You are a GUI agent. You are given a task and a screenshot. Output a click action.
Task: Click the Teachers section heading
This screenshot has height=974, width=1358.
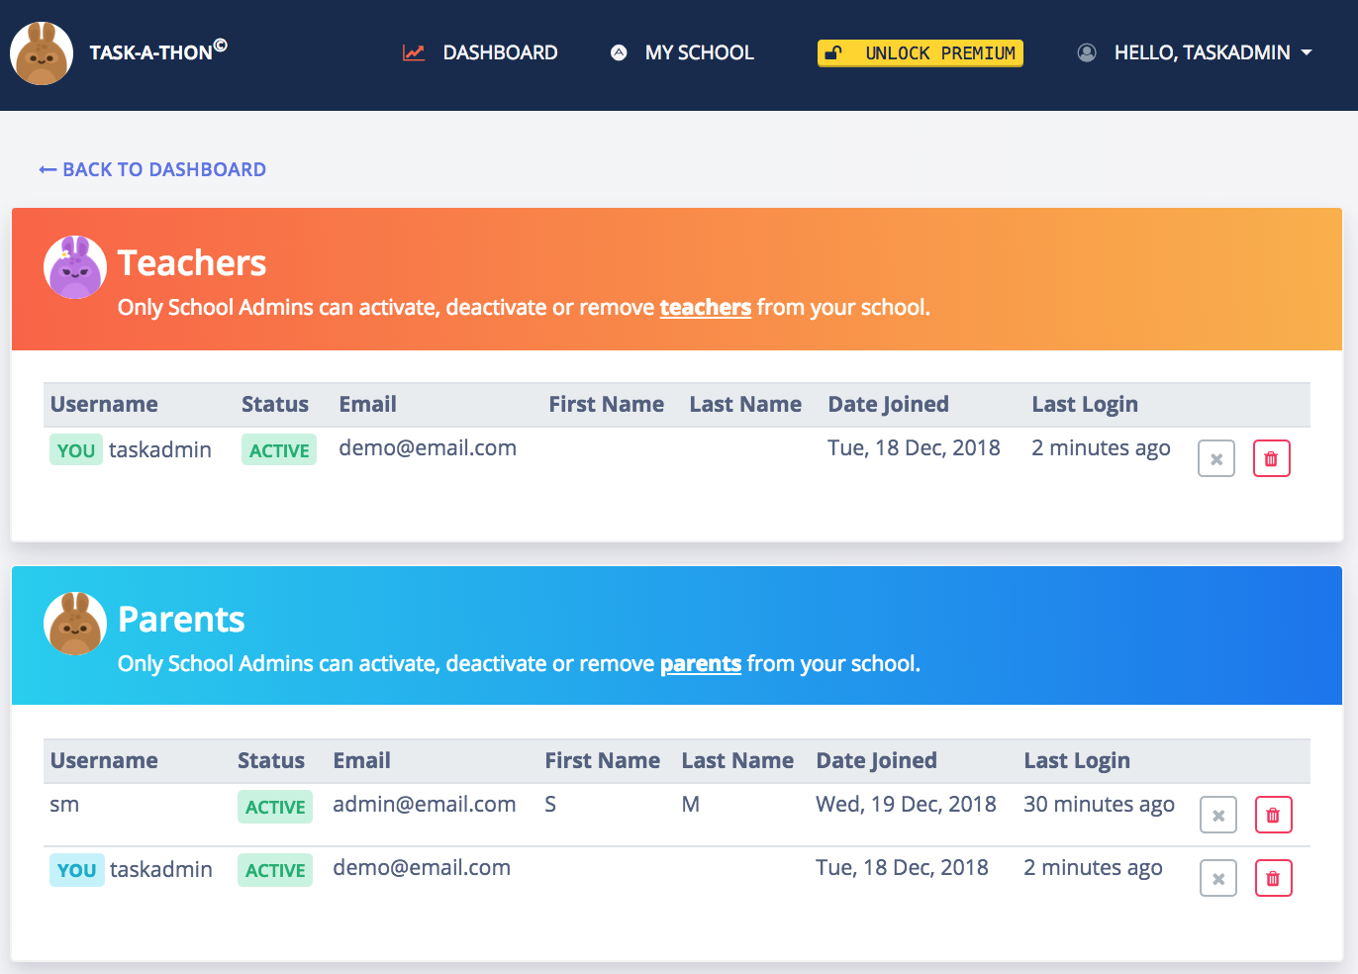pos(192,263)
